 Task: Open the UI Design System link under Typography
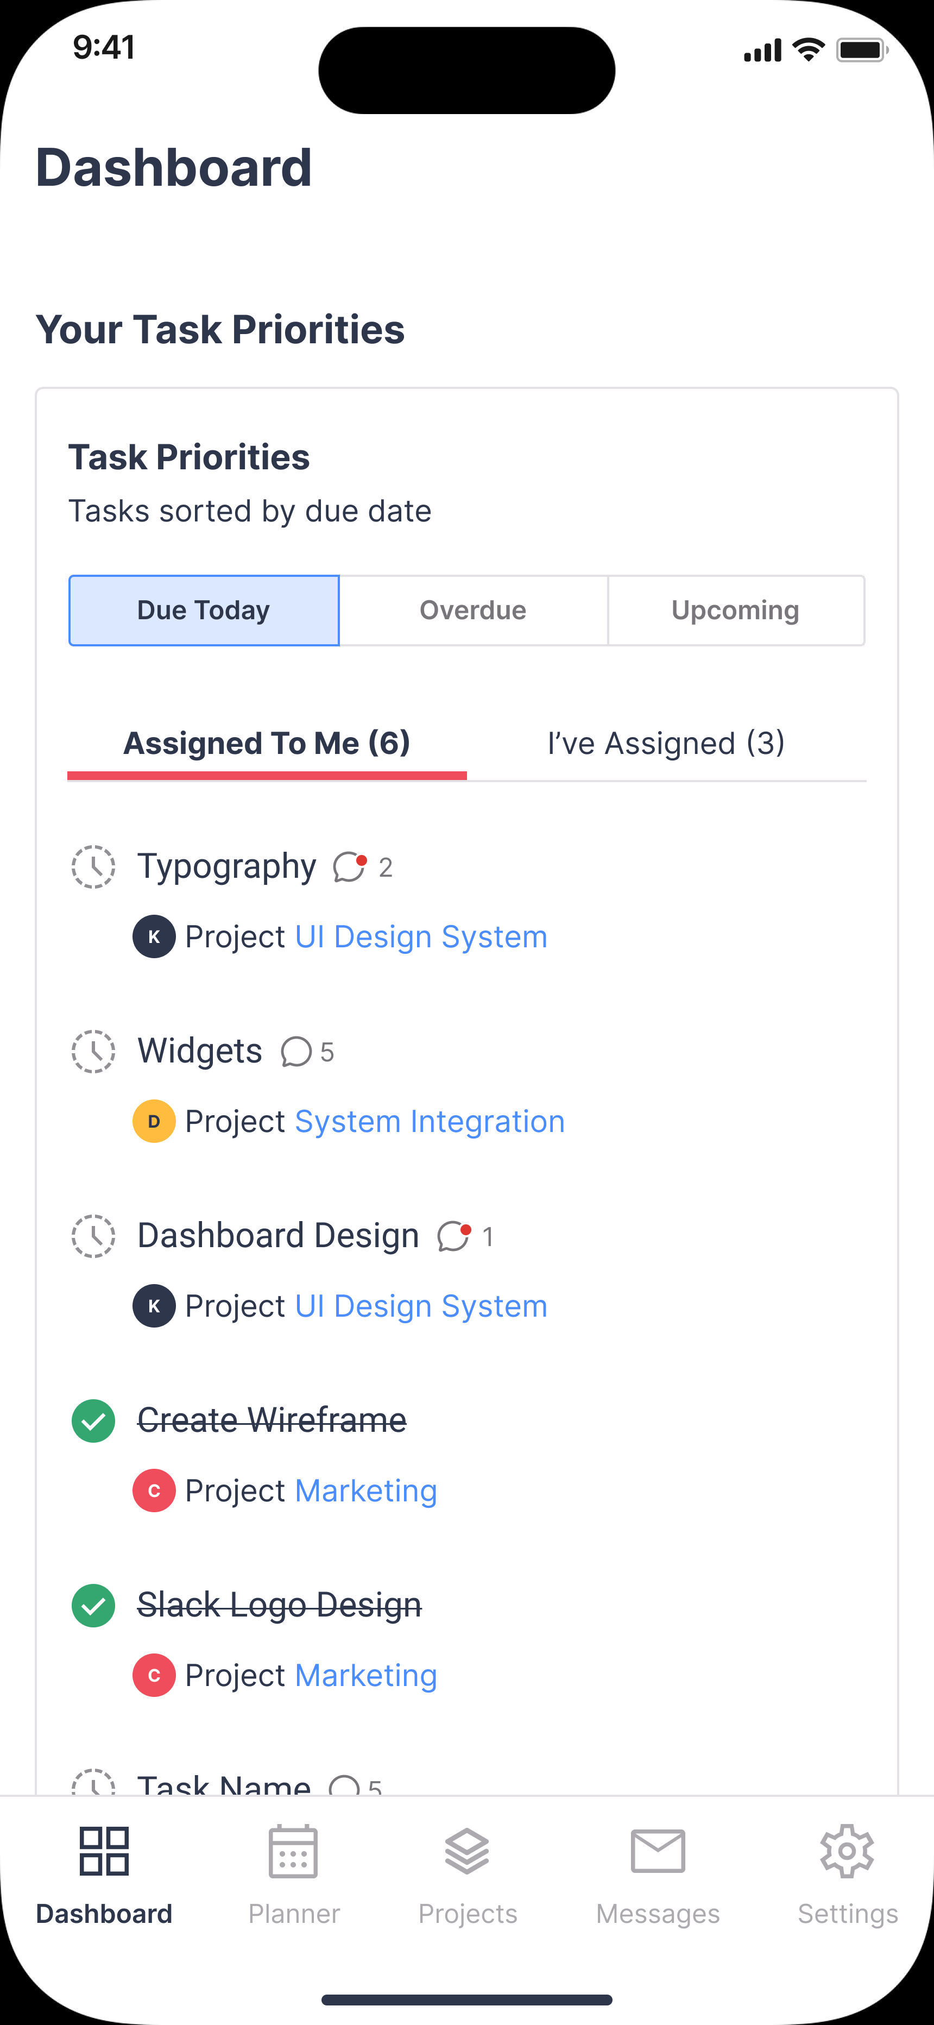click(421, 937)
